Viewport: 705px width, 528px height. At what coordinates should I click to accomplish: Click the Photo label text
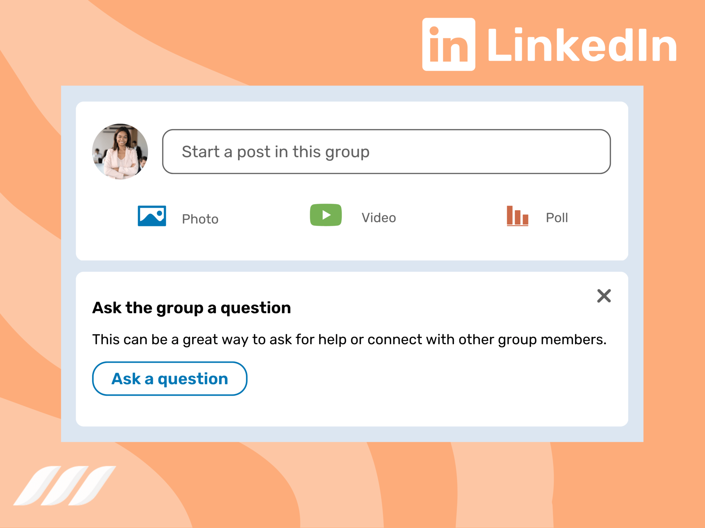coord(200,219)
